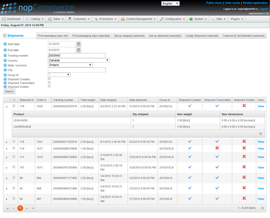Click the Country help icon

point(5,60)
